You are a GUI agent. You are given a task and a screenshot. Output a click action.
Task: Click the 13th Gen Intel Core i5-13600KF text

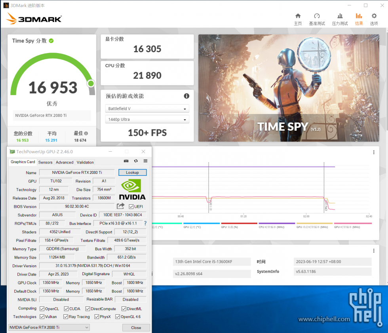click(x=204, y=261)
